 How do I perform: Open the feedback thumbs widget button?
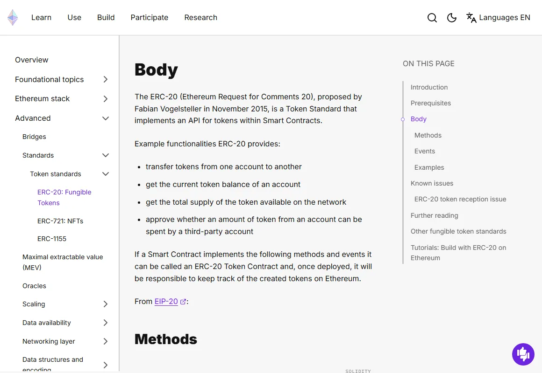(x=523, y=354)
